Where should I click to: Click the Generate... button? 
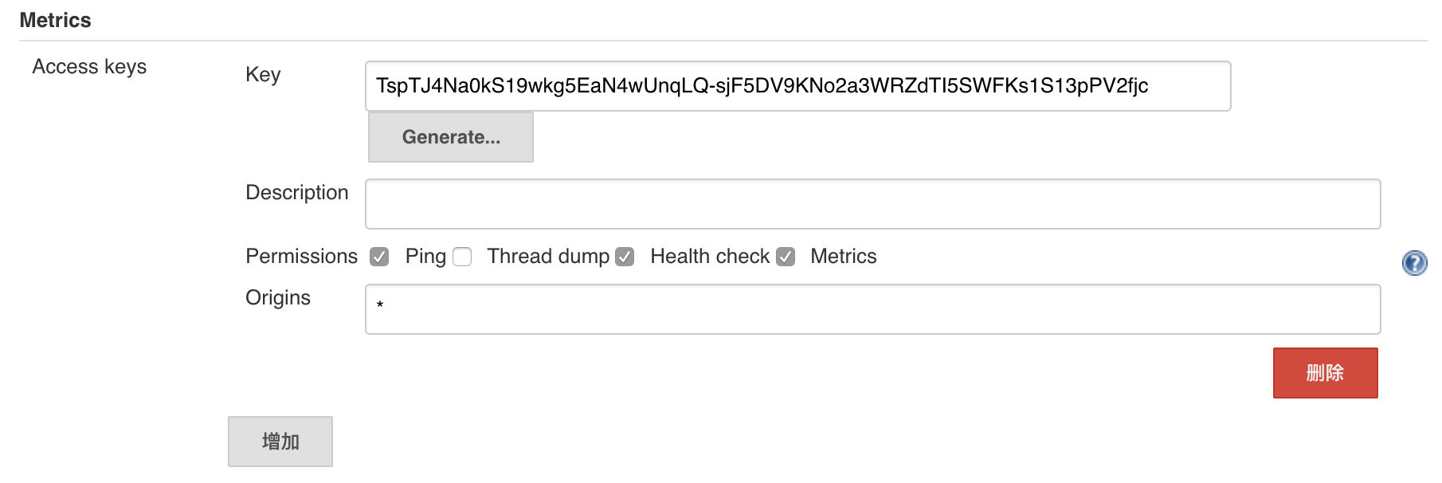pyautogui.click(x=451, y=137)
